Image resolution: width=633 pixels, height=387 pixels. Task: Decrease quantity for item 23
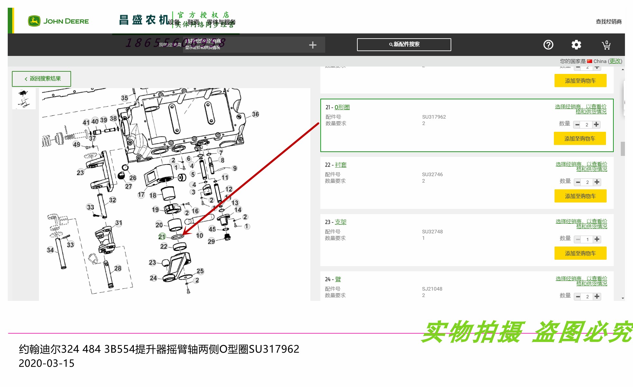[578, 239]
